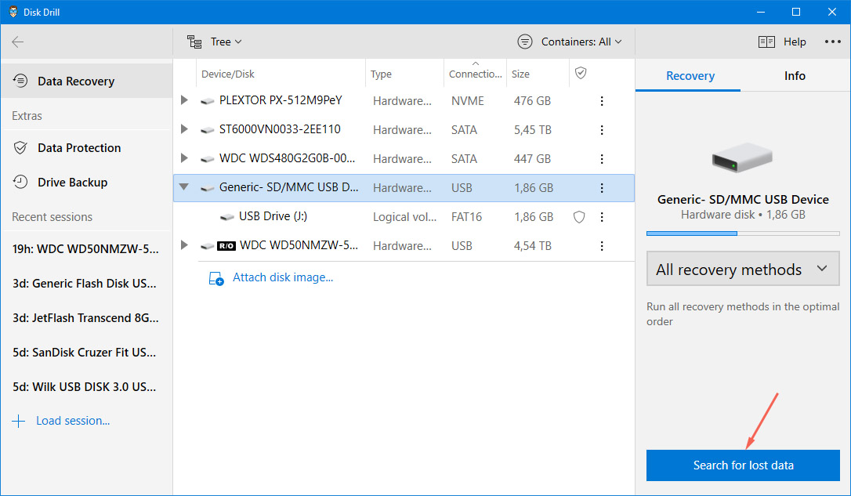Sort by Connection column header
Screen dimensions: 851x496
[x=475, y=74]
